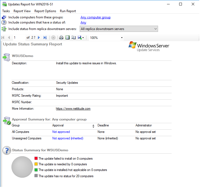
Task: Click Not approved (inherited) link
Action: click(x=68, y=138)
